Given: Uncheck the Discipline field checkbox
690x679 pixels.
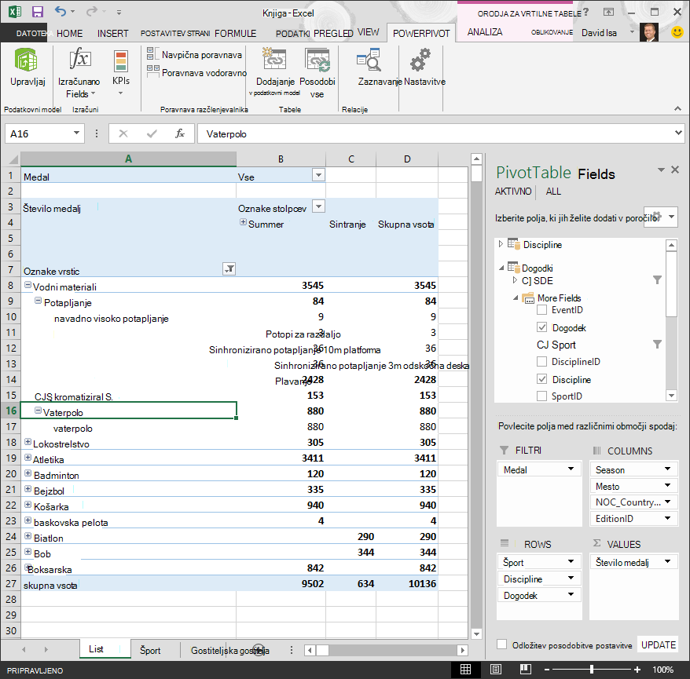Looking at the screenshot, I should pos(541,379).
